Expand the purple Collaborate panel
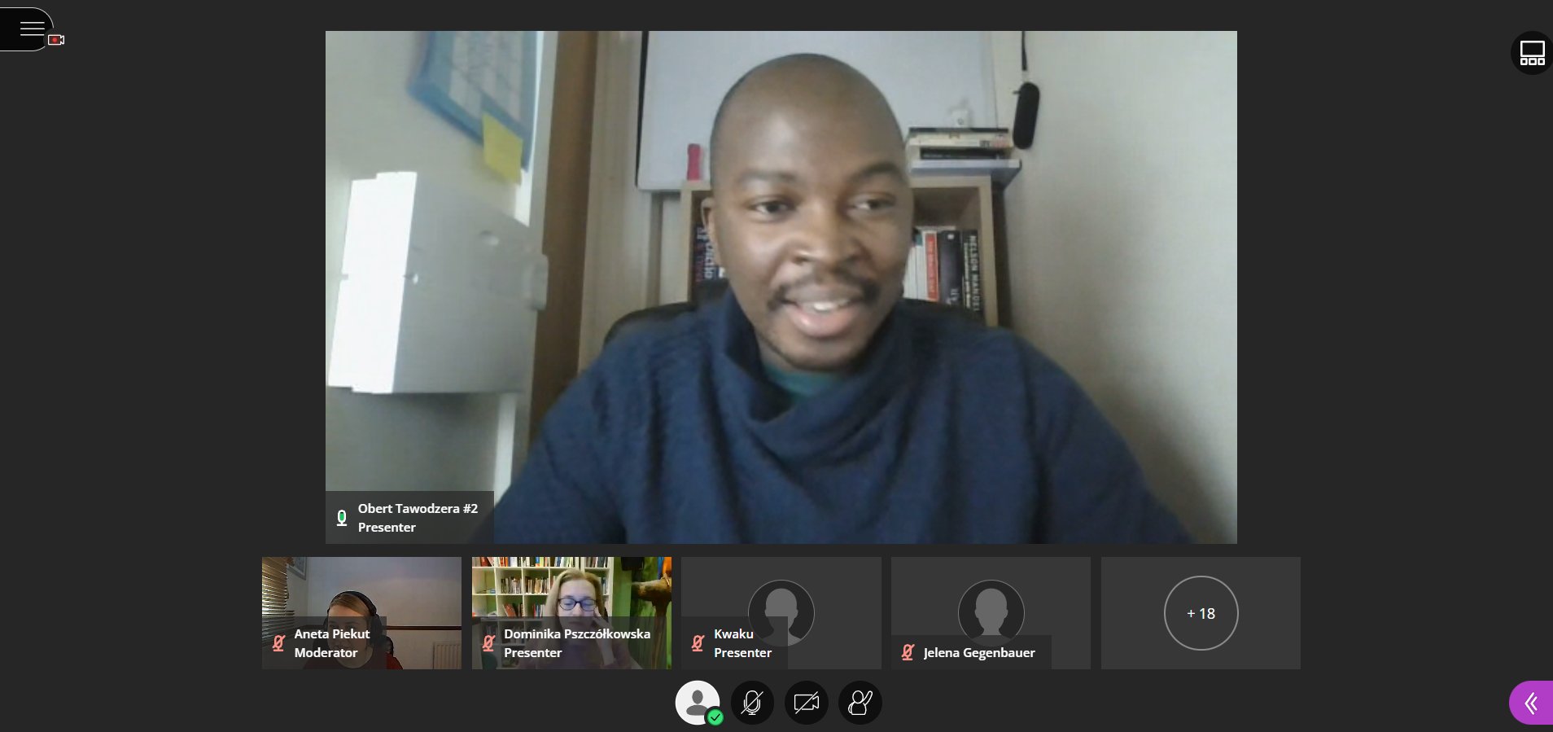 [1531, 703]
